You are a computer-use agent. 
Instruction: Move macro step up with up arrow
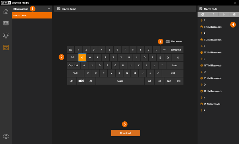point(213,15)
